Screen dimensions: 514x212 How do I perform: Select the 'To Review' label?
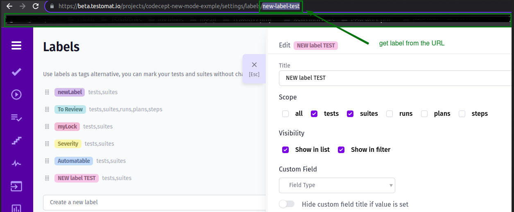click(x=70, y=109)
